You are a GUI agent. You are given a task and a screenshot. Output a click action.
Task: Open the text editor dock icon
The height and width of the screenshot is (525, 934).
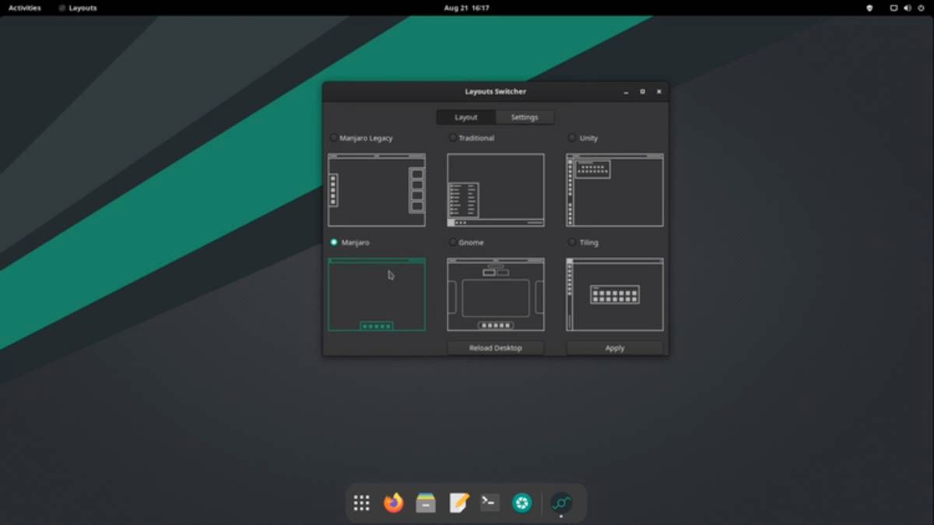click(458, 503)
